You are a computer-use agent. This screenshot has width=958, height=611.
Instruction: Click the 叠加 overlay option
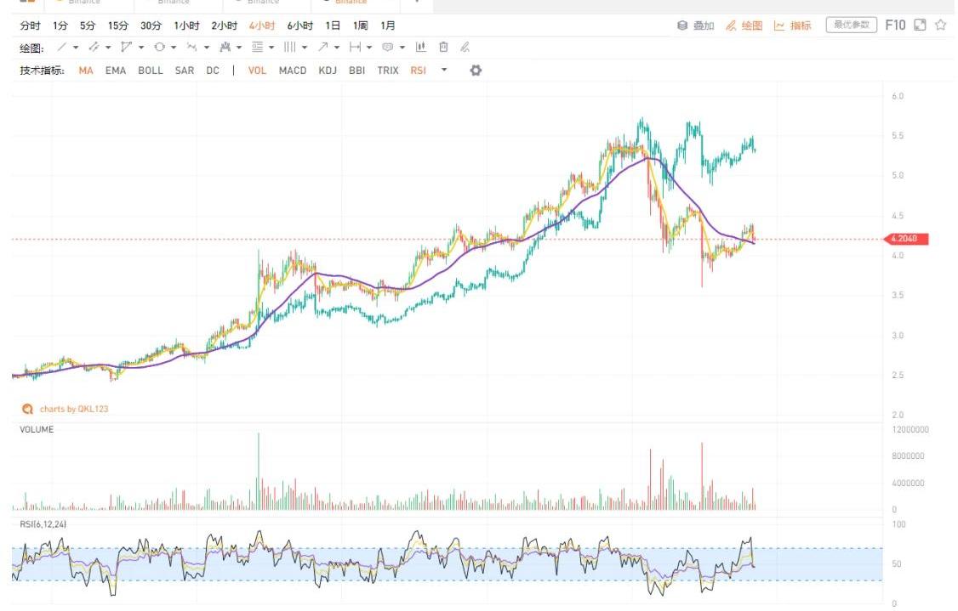696,26
